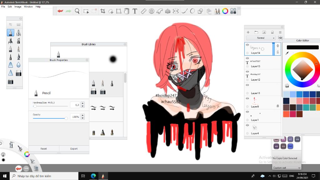320x180 pixels.
Task: Toggle the lock icon on Layer14
Action: coord(278,52)
